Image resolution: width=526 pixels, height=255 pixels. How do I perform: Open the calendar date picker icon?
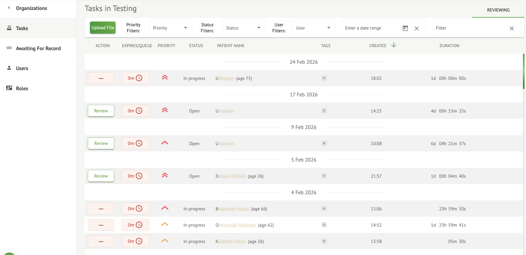click(405, 28)
